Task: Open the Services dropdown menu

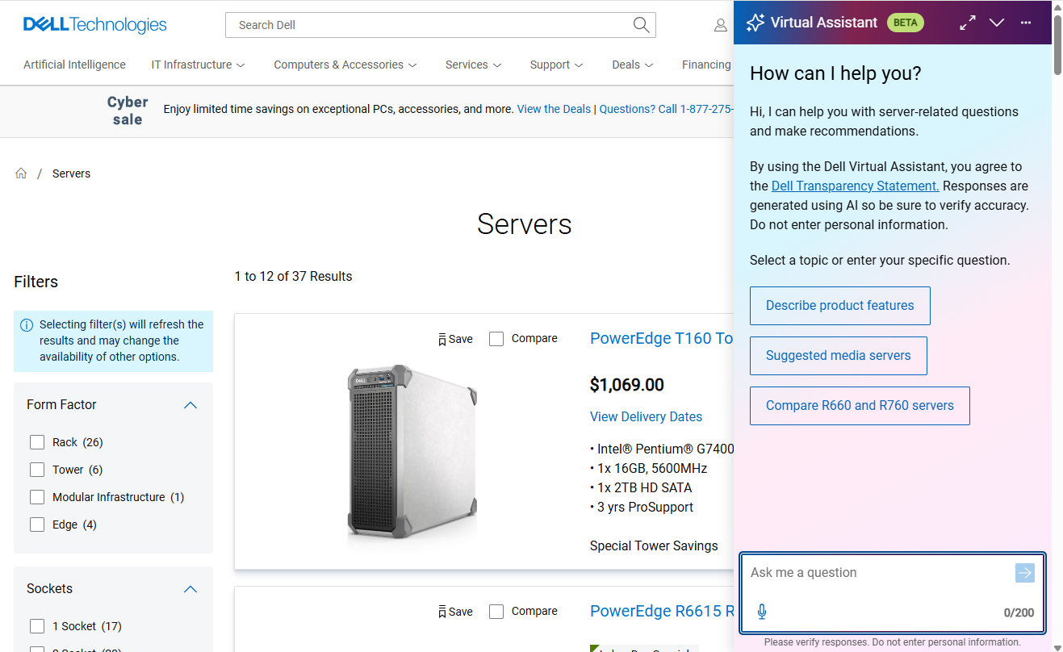Action: point(474,65)
